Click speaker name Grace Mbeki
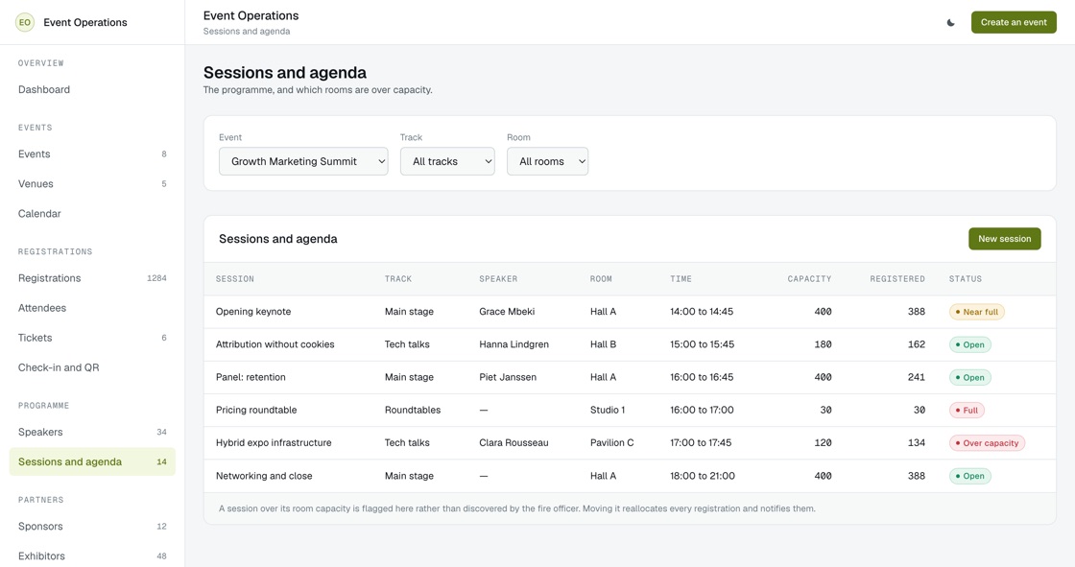 [x=507, y=312]
